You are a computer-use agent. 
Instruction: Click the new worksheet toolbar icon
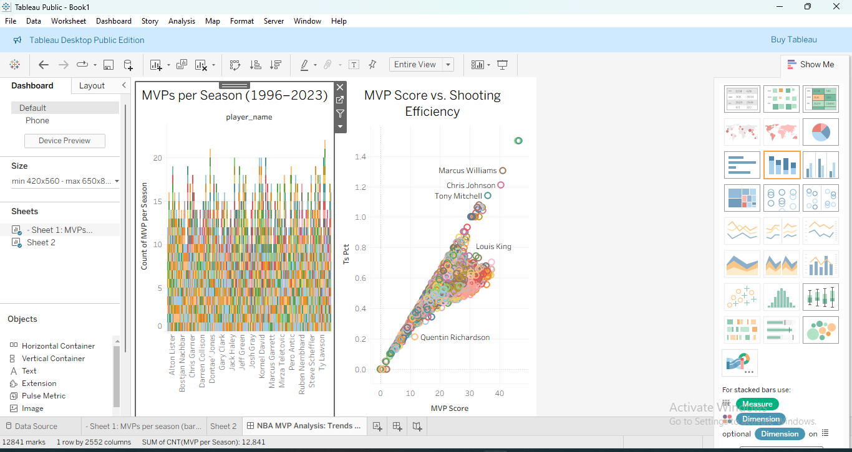(x=156, y=65)
